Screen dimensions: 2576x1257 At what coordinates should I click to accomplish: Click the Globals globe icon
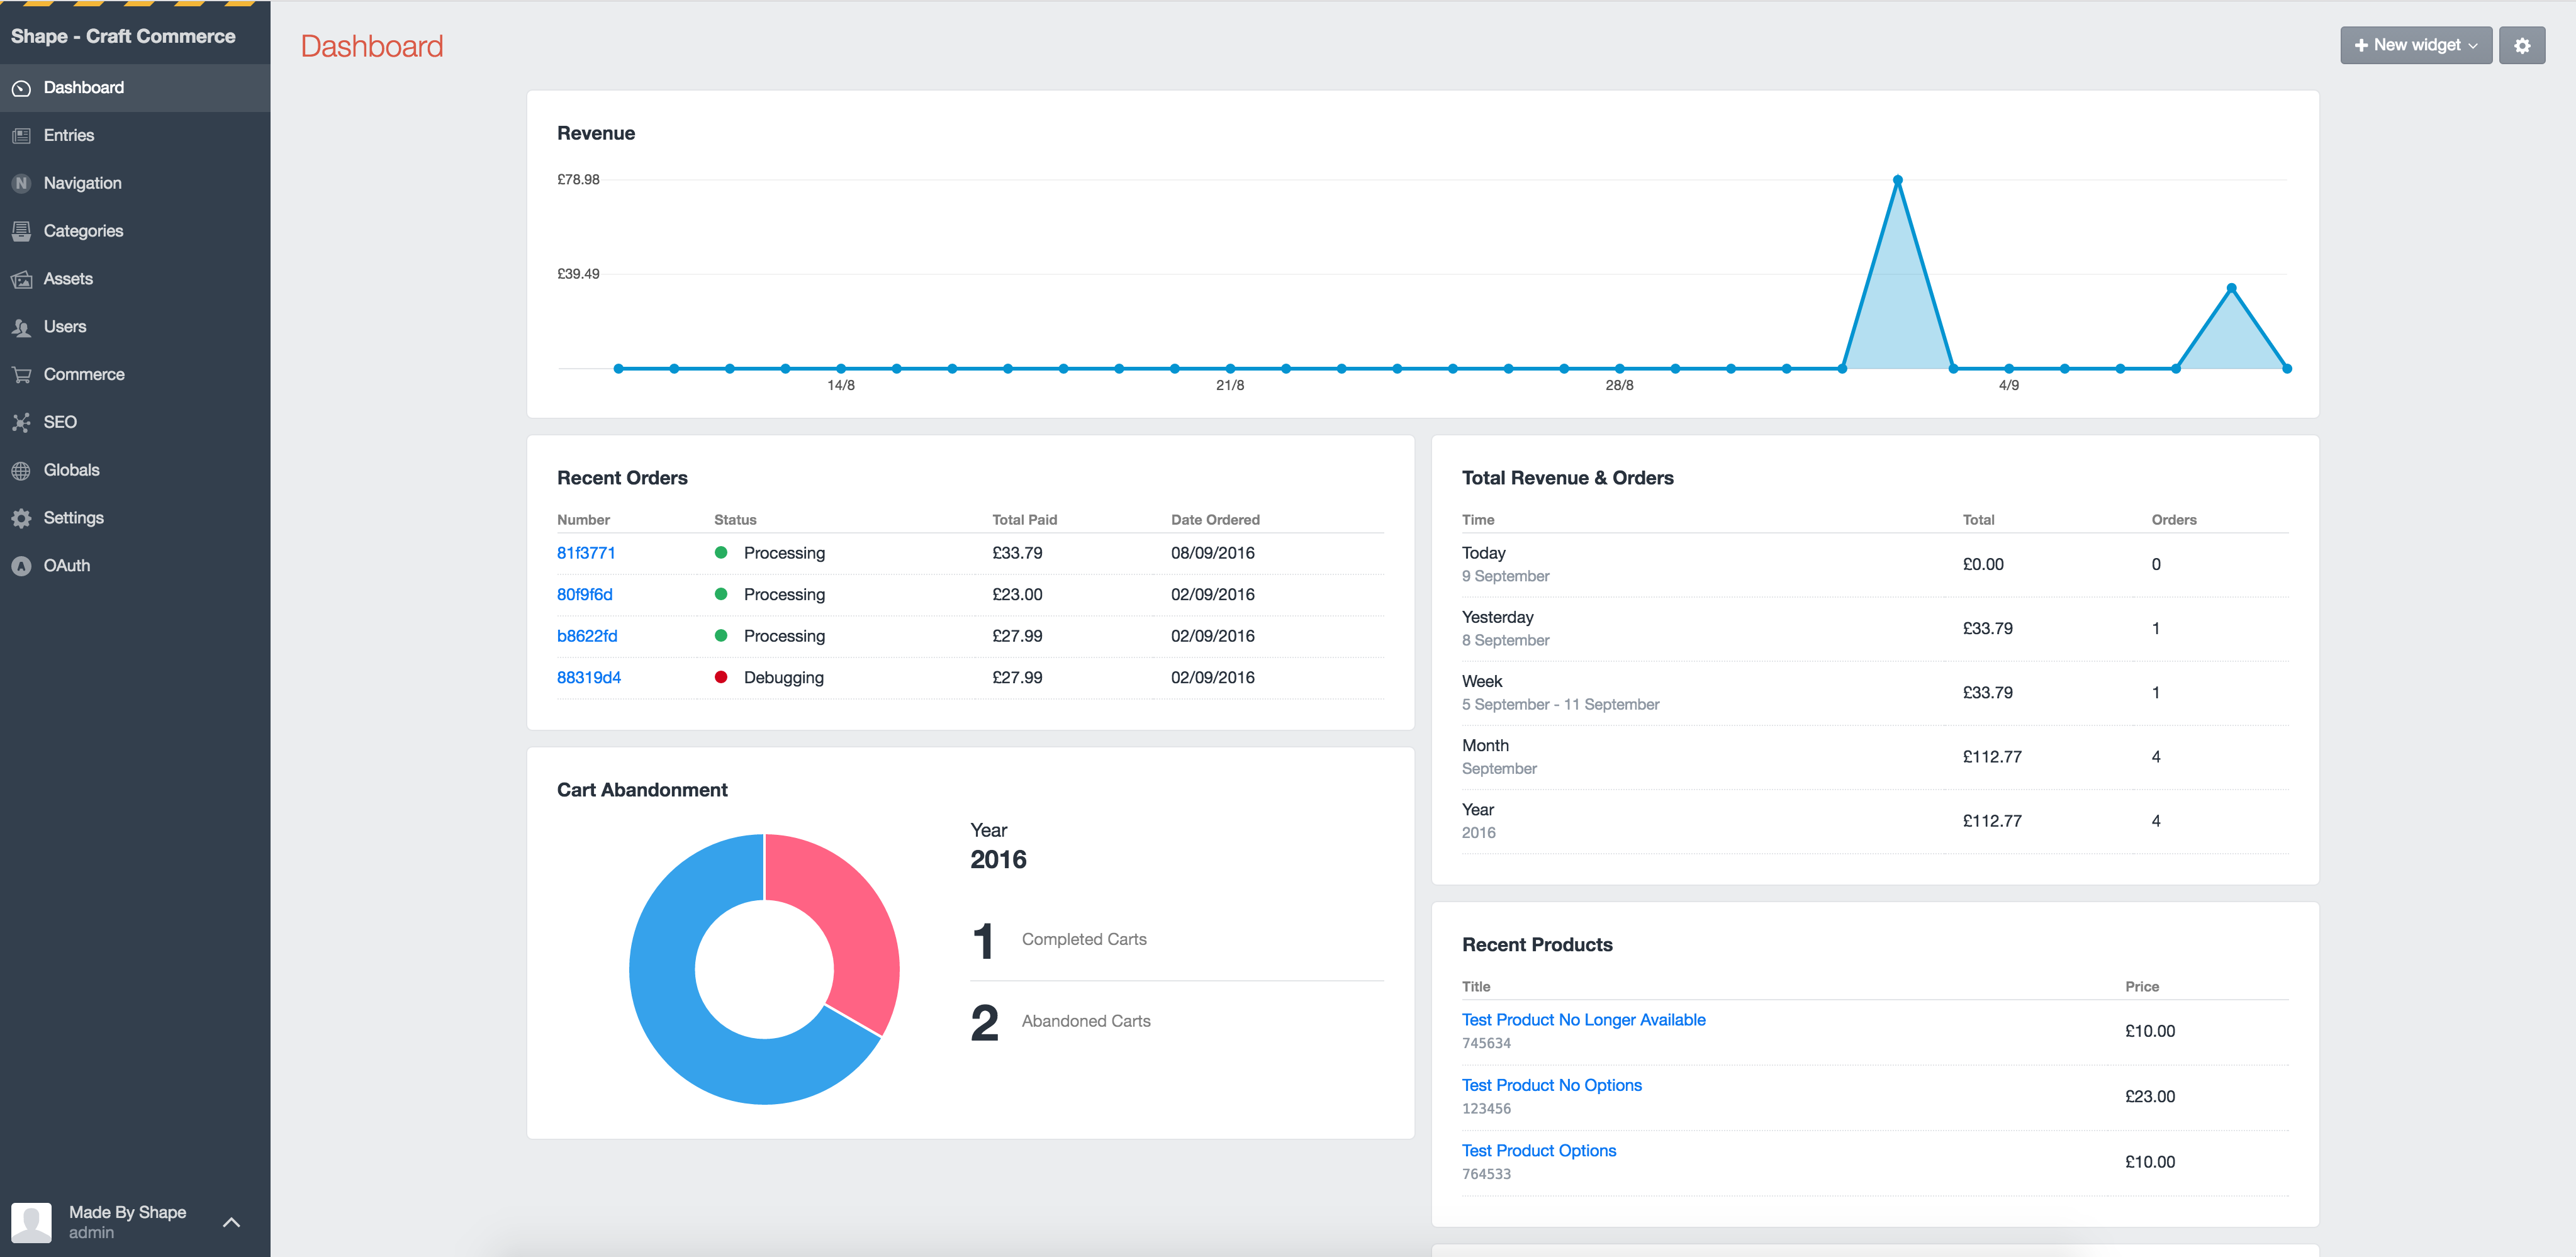pos(21,470)
